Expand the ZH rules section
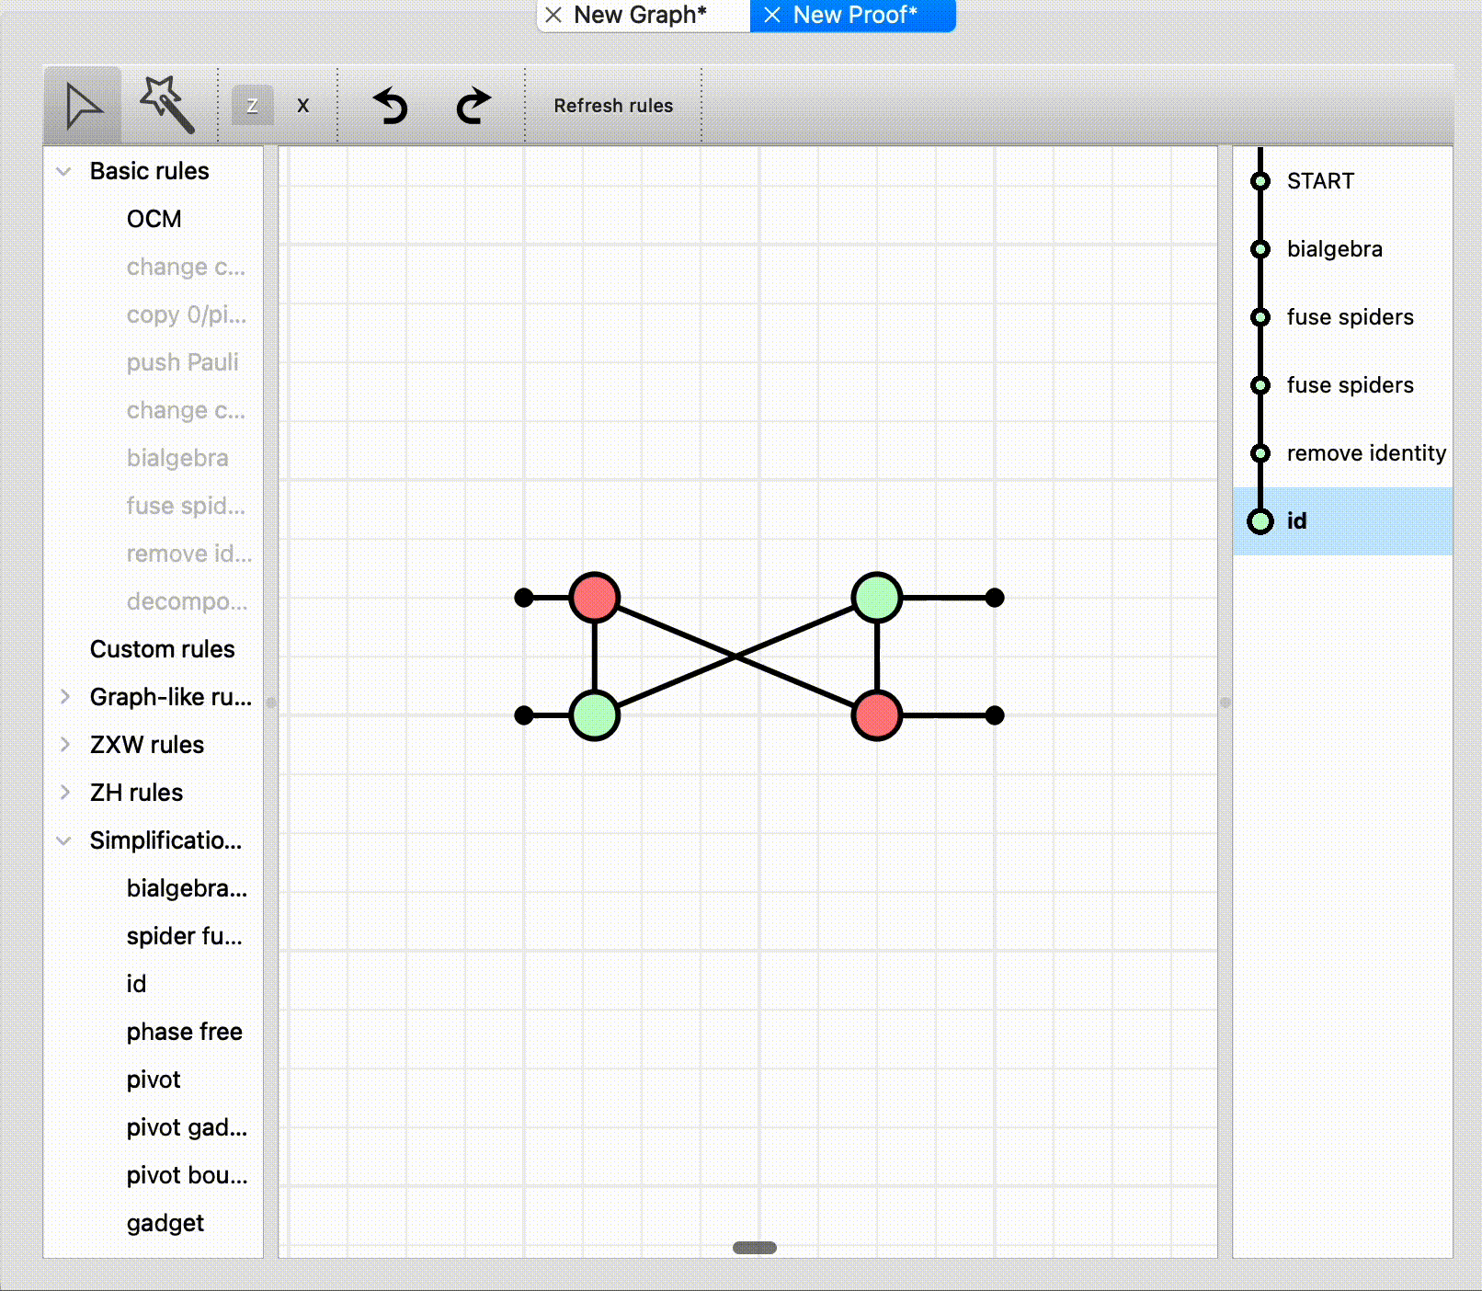The height and width of the screenshot is (1291, 1482). [x=64, y=793]
